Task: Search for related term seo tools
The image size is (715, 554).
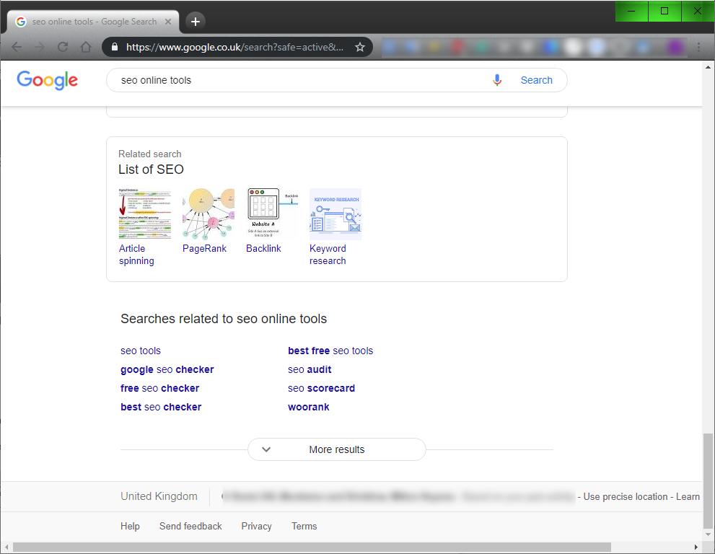Action: (x=141, y=351)
